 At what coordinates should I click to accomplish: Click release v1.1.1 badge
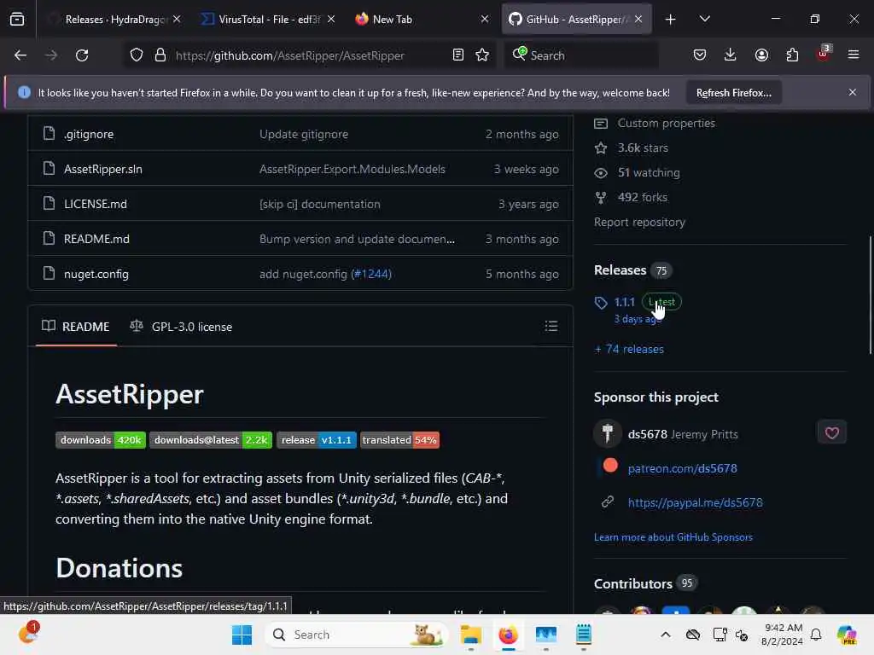coord(316,440)
